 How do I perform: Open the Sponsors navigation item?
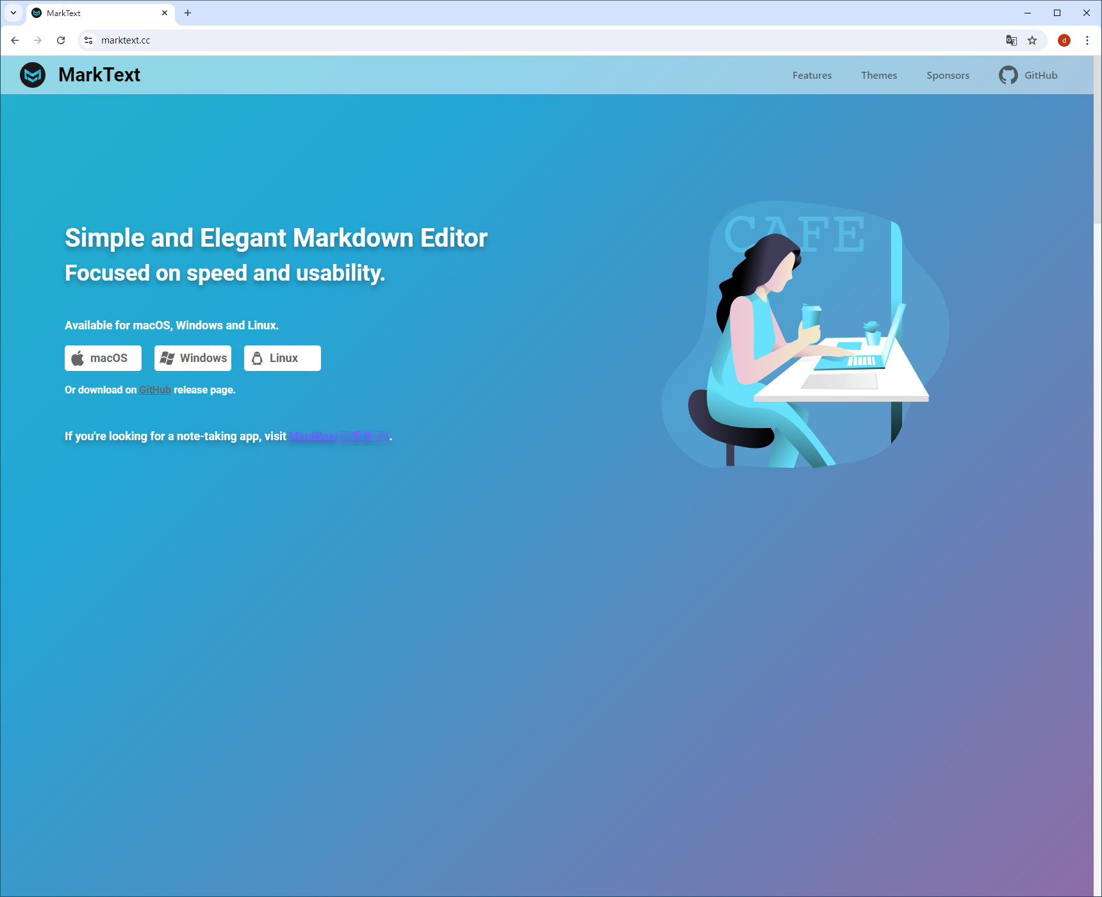948,75
